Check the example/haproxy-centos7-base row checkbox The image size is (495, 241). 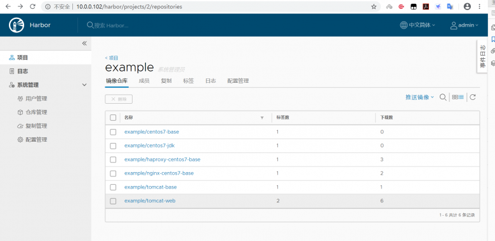click(x=113, y=159)
